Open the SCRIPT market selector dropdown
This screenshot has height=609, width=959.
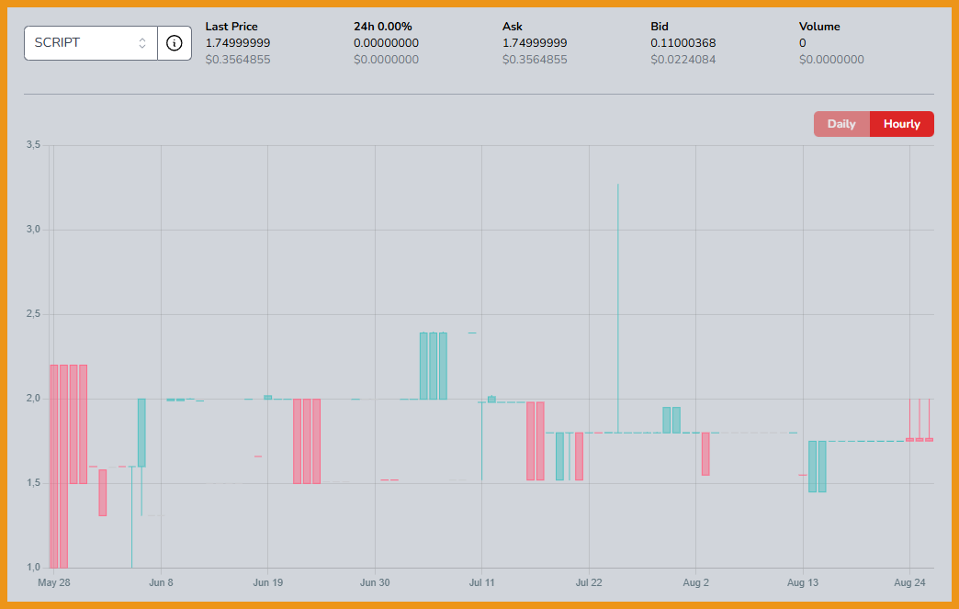(x=91, y=43)
